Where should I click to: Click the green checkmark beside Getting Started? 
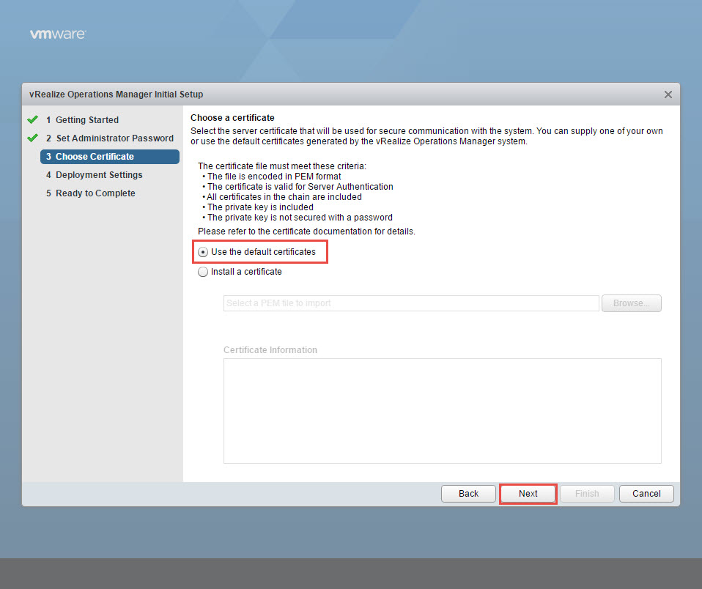[x=32, y=119]
